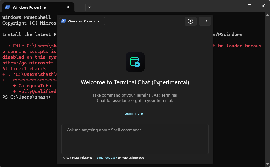
Task: Click the export chat arrow icon
Action: click(205, 21)
